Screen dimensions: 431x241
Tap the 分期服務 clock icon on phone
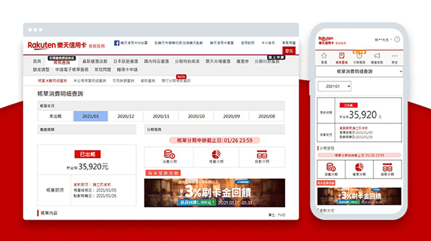(x=359, y=56)
